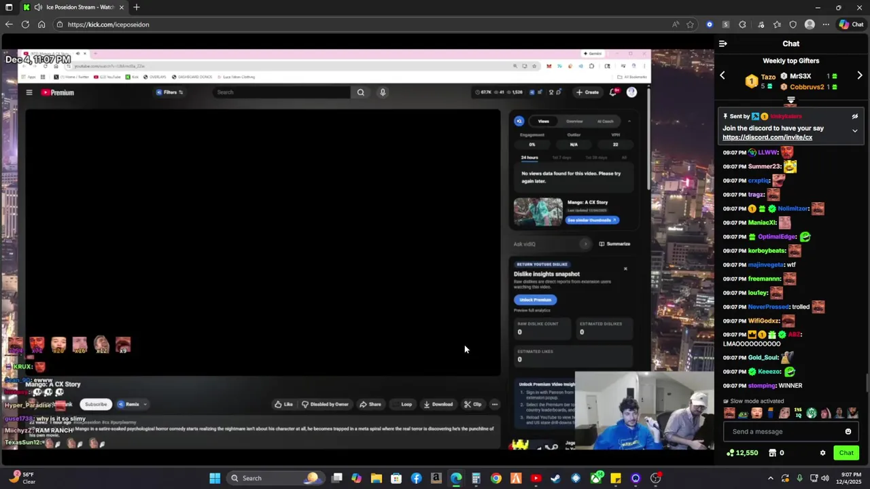Image resolution: width=870 pixels, height=489 pixels.
Task: Open chatter OptimalEdge's profile
Action: 776,236
